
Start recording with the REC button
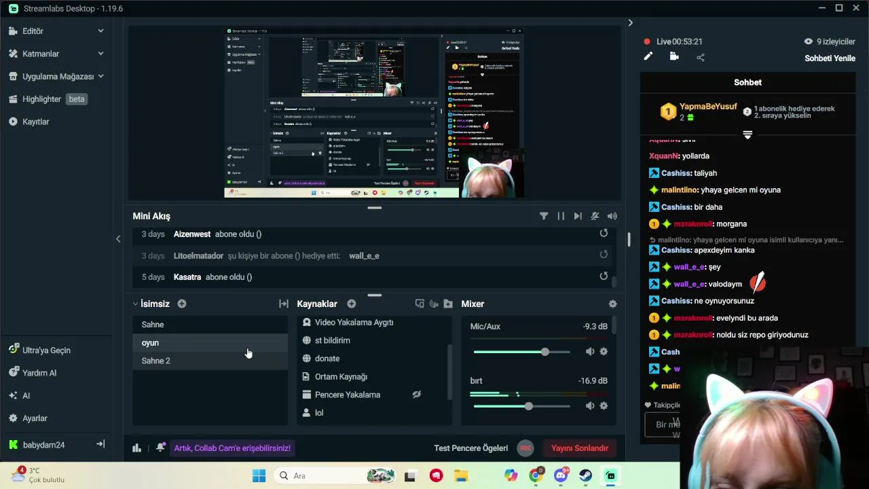coord(525,448)
